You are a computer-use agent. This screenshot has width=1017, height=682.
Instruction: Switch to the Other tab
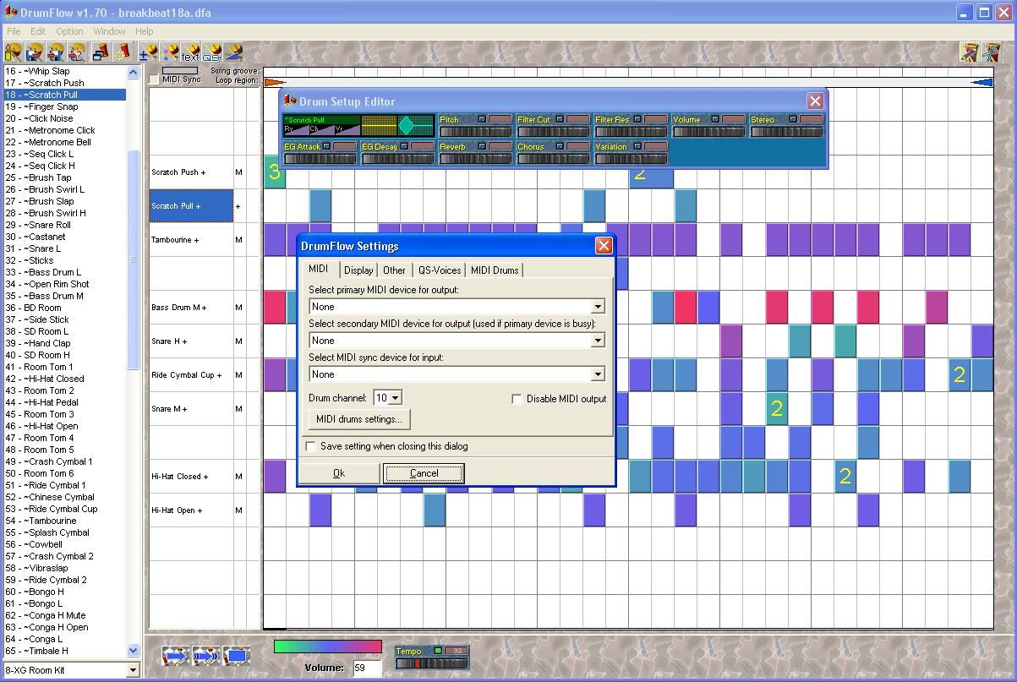click(394, 270)
